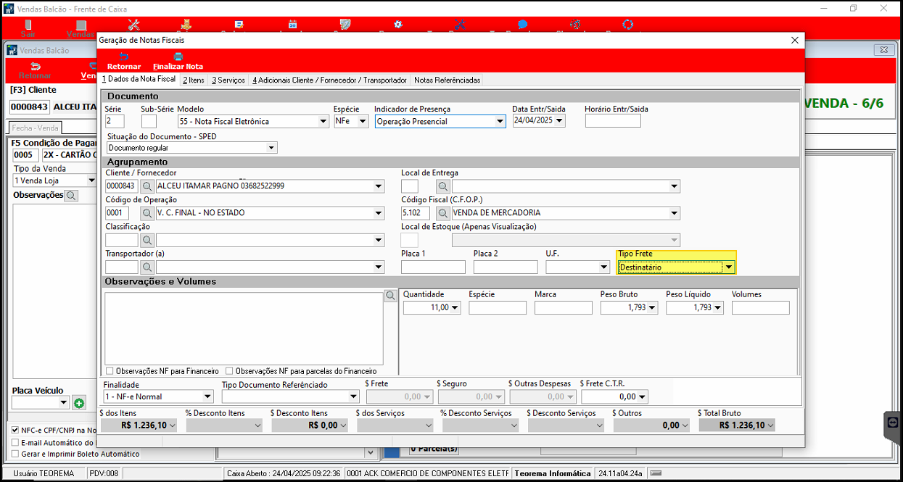Enable Observações NF para Financeiro checkbox
Viewport: 903px width, 482px height.
(110, 370)
